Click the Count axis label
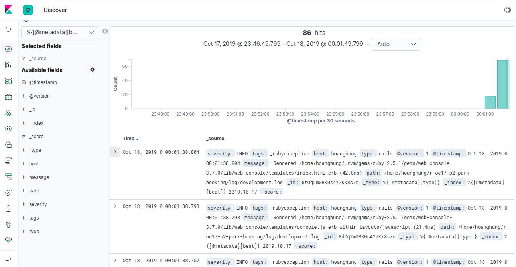This screenshot has width=516, height=267. click(x=116, y=84)
